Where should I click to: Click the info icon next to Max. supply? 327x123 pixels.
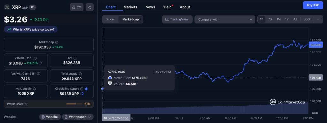tap(34, 89)
